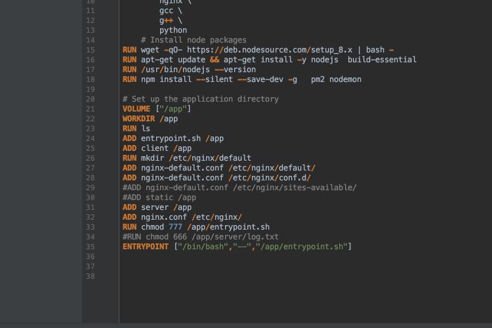The width and height of the screenshot is (492, 328).
Task: Click "ADD nginx.conf /etc/nginx/" line
Action: click(x=182, y=217)
